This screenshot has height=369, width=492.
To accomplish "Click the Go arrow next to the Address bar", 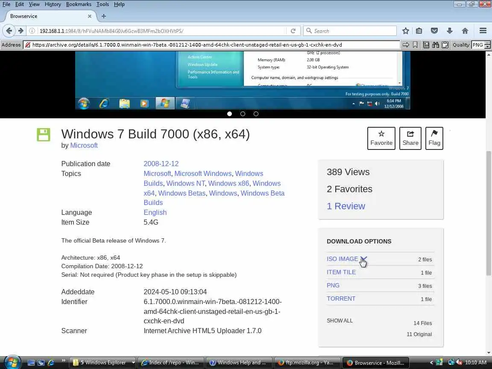I will [x=406, y=45].
